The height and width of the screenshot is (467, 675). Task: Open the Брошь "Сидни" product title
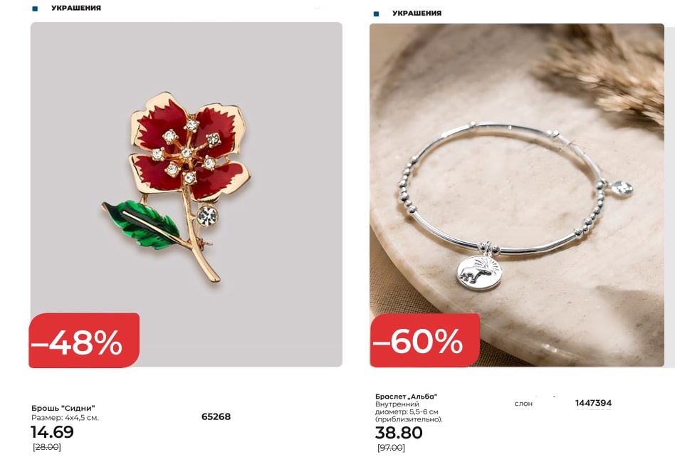[x=63, y=408]
